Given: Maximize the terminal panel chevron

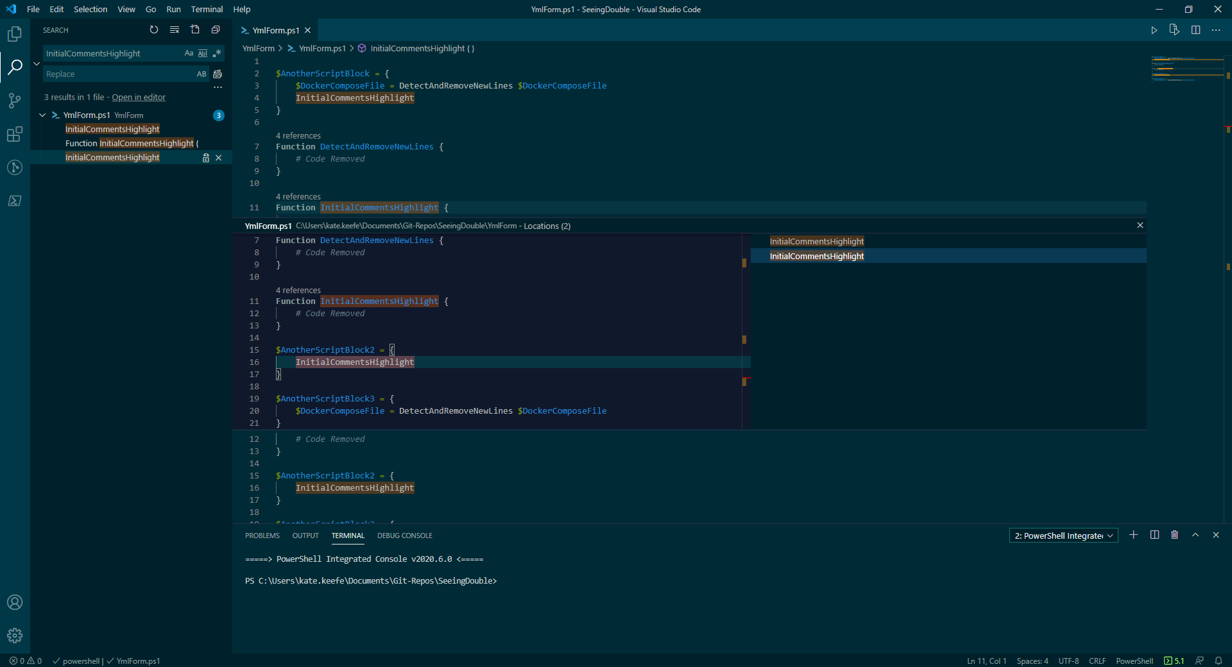Looking at the screenshot, I should (x=1195, y=535).
